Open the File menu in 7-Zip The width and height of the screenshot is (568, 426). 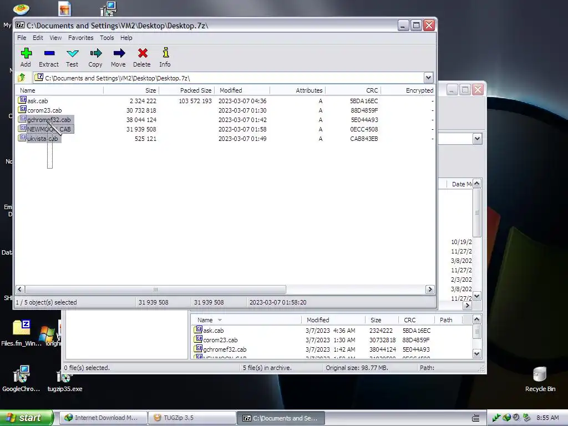tap(22, 38)
